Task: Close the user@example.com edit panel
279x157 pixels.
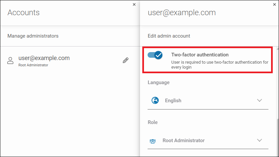Action: [x=274, y=5]
